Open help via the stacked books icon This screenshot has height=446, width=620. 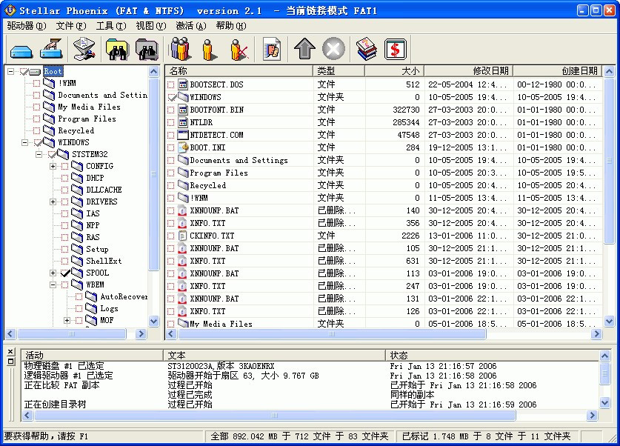[367, 49]
